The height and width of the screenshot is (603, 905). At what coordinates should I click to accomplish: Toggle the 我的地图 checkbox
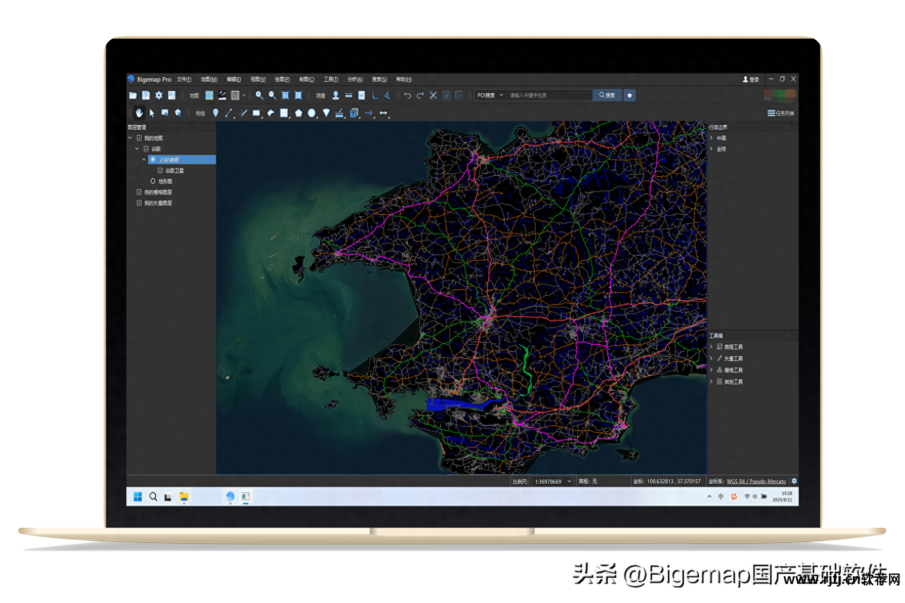[139, 138]
